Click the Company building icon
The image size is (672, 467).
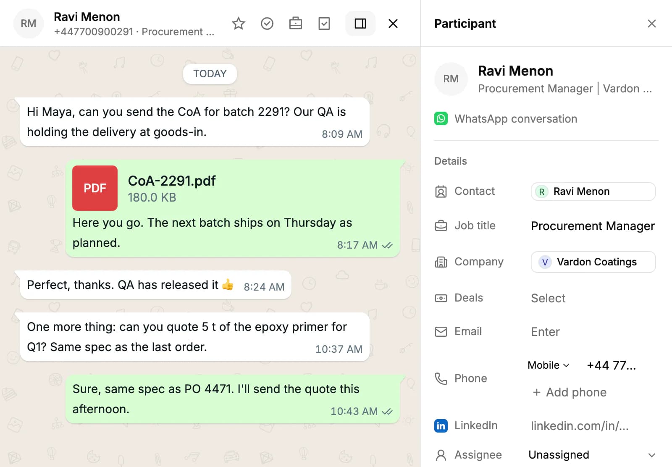[x=441, y=262]
